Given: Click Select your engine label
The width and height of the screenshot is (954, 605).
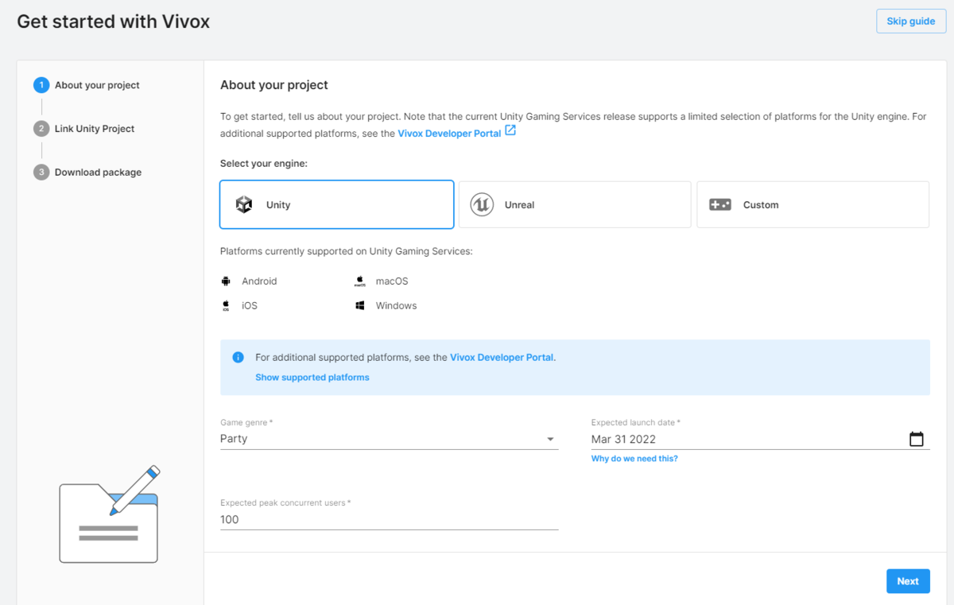Looking at the screenshot, I should (x=264, y=164).
